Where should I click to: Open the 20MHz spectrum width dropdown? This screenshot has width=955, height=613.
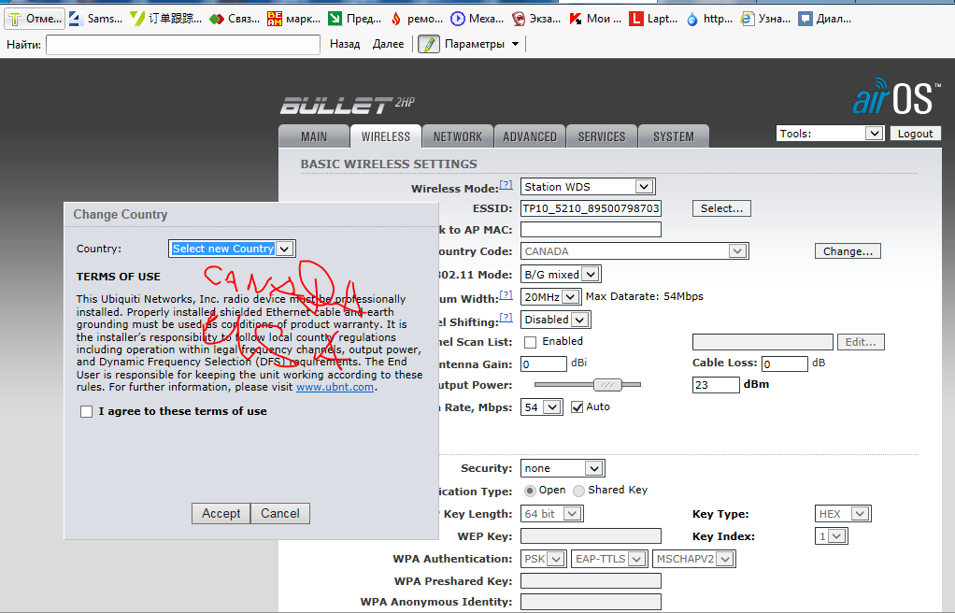click(550, 297)
